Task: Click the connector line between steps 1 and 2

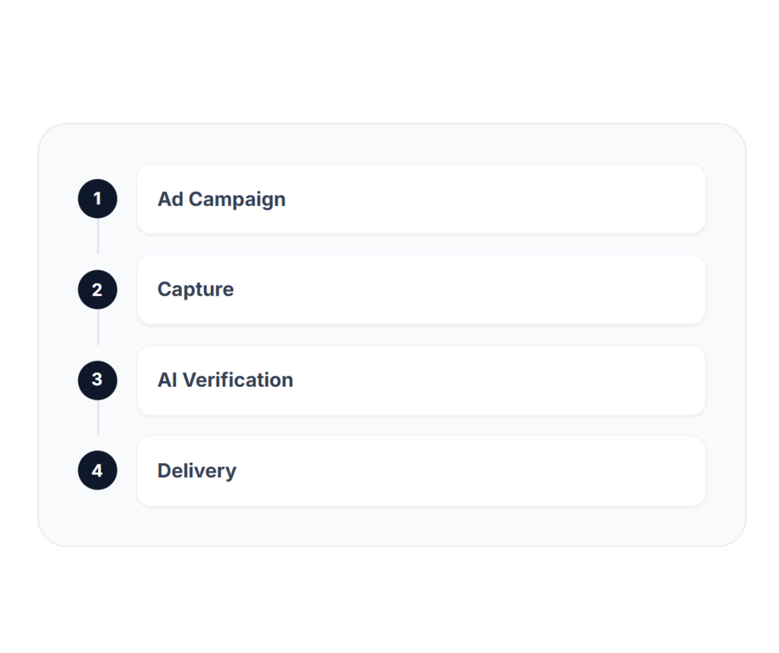Action: pos(98,236)
